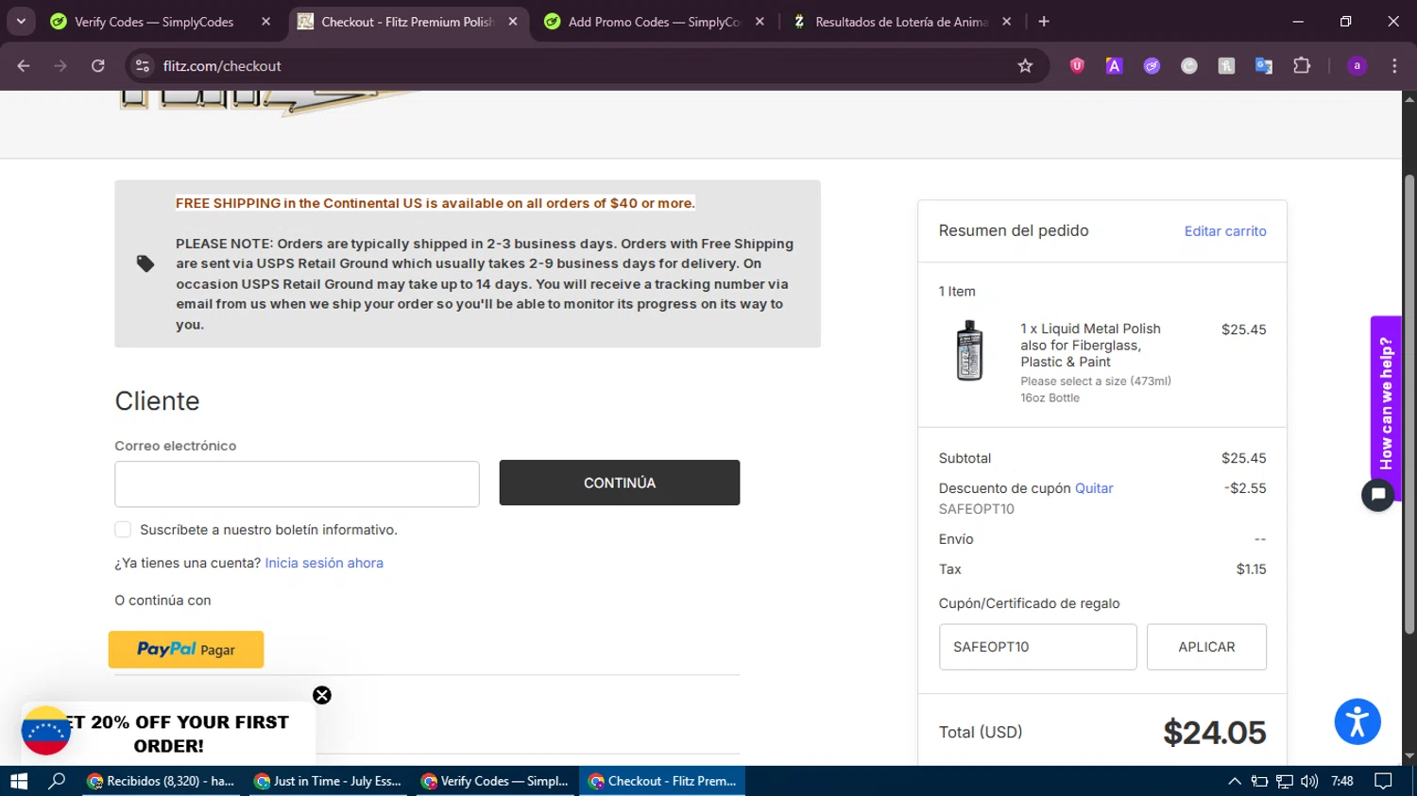The image size is (1417, 796).
Task: Click the price tag icon in notice
Action: 145,263
